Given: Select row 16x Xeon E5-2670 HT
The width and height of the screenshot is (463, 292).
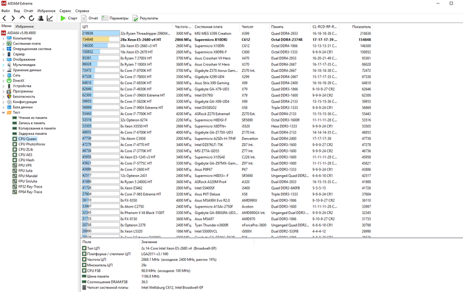Looking at the screenshot, I should [226, 52].
